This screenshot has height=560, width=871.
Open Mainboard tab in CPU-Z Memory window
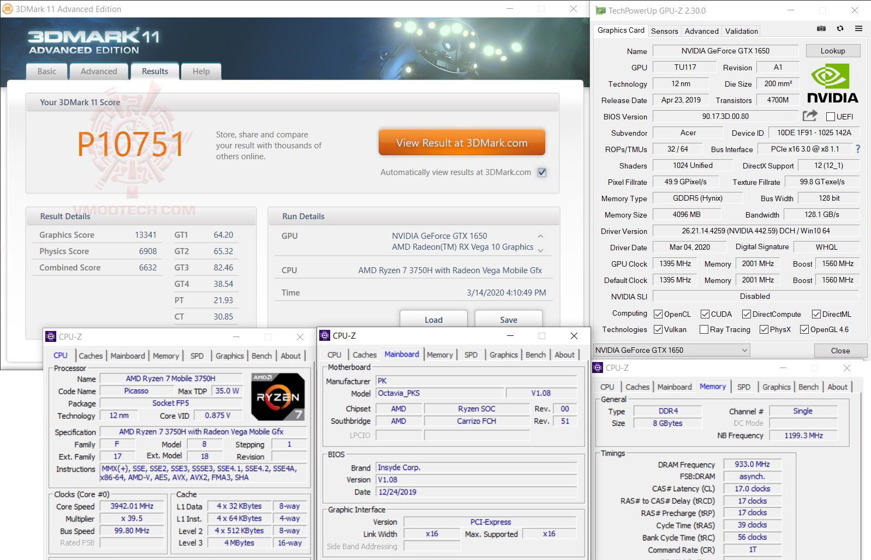click(x=674, y=387)
